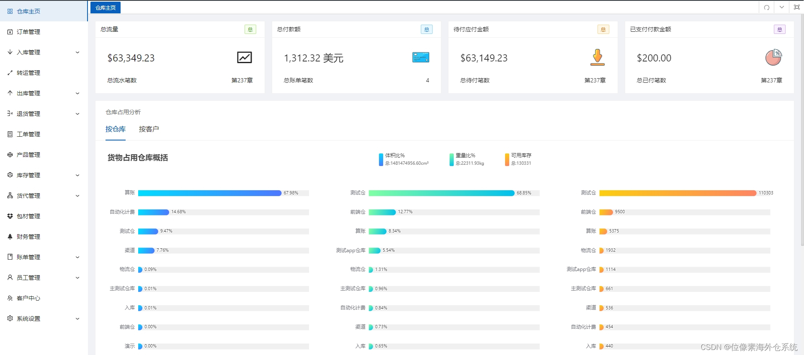Open 产品管理 menu item
This screenshot has width=804, height=355.
tap(44, 155)
